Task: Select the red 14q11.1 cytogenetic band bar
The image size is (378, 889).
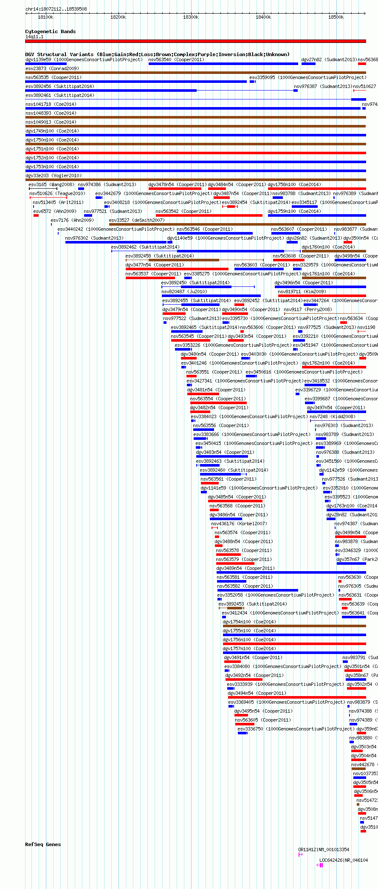Action: point(195,41)
